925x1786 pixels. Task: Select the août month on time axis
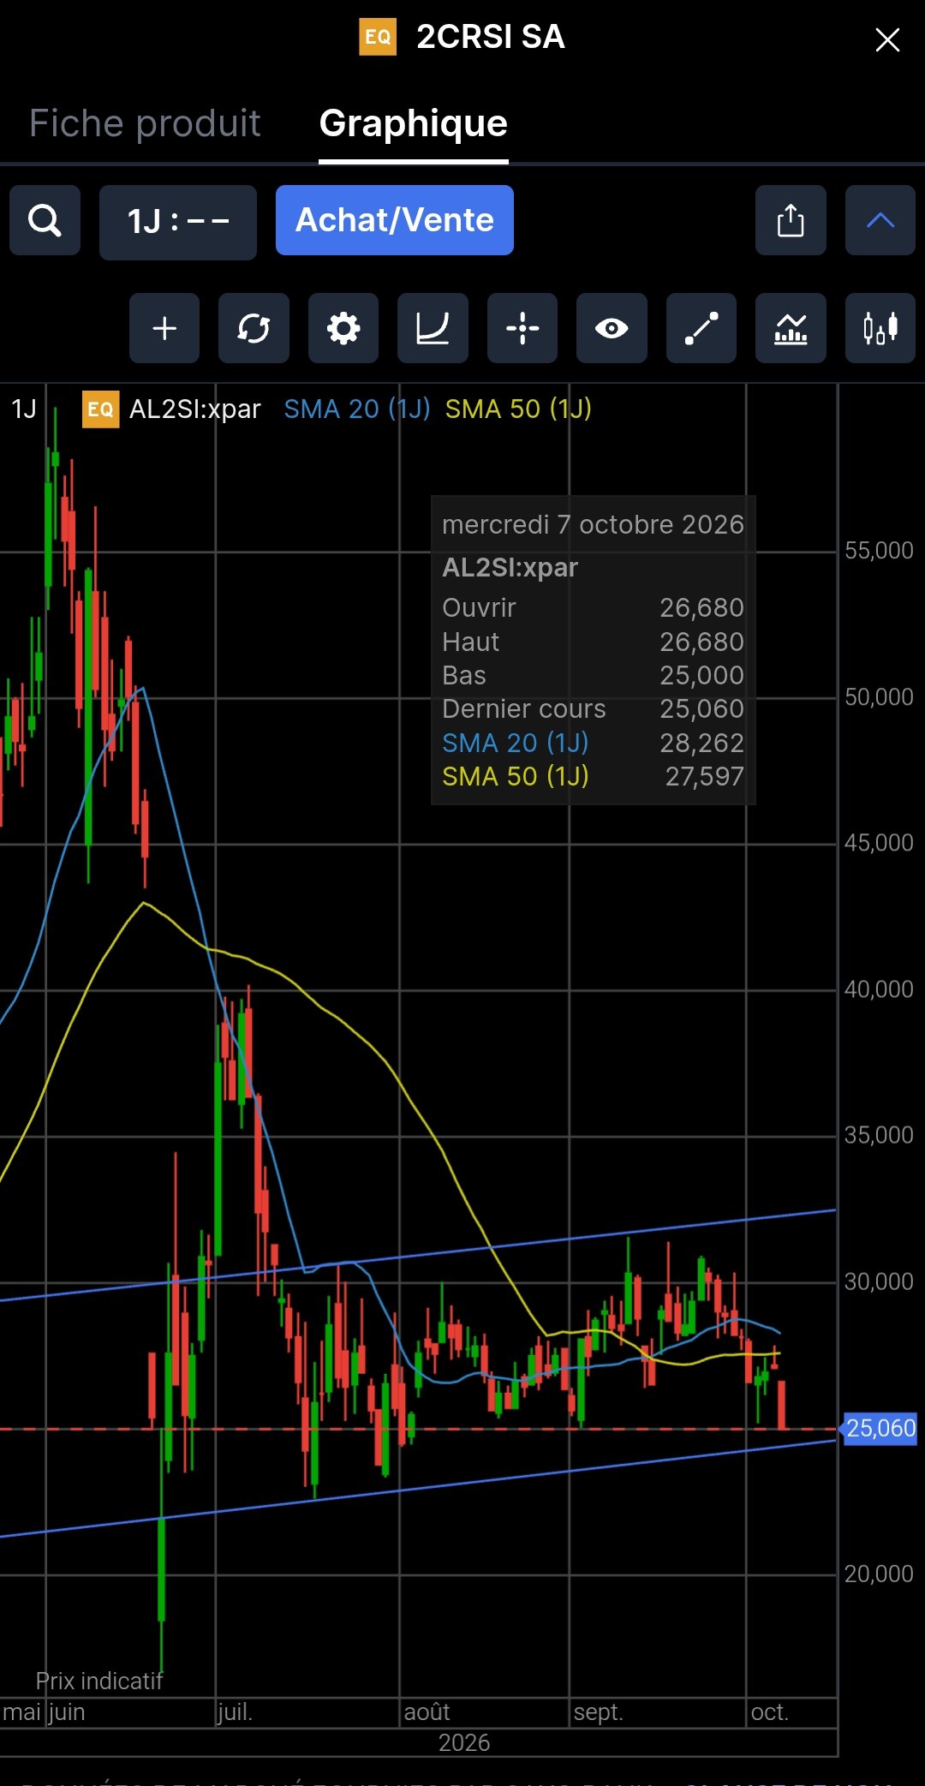(427, 1712)
